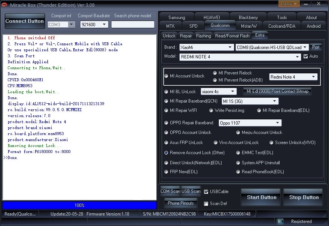Select MI Prevent Relock(ADB) option
Viewport: 329px width, 226px height.
[x=214, y=80]
